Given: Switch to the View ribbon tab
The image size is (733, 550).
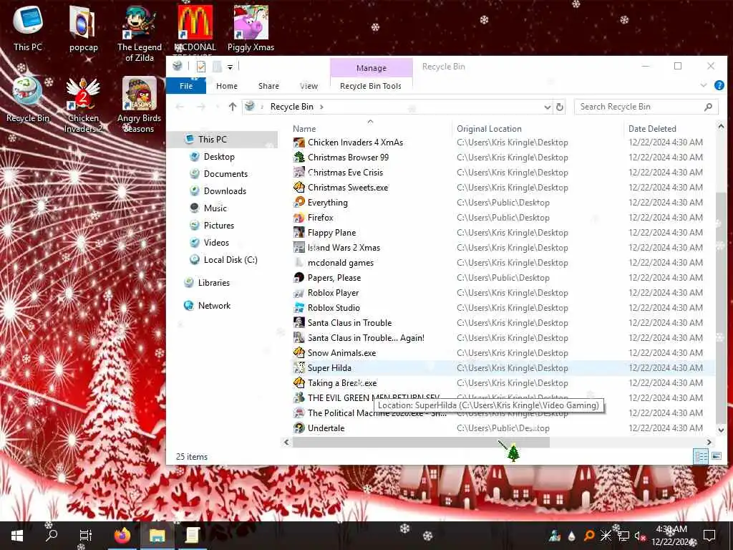Looking at the screenshot, I should (309, 86).
